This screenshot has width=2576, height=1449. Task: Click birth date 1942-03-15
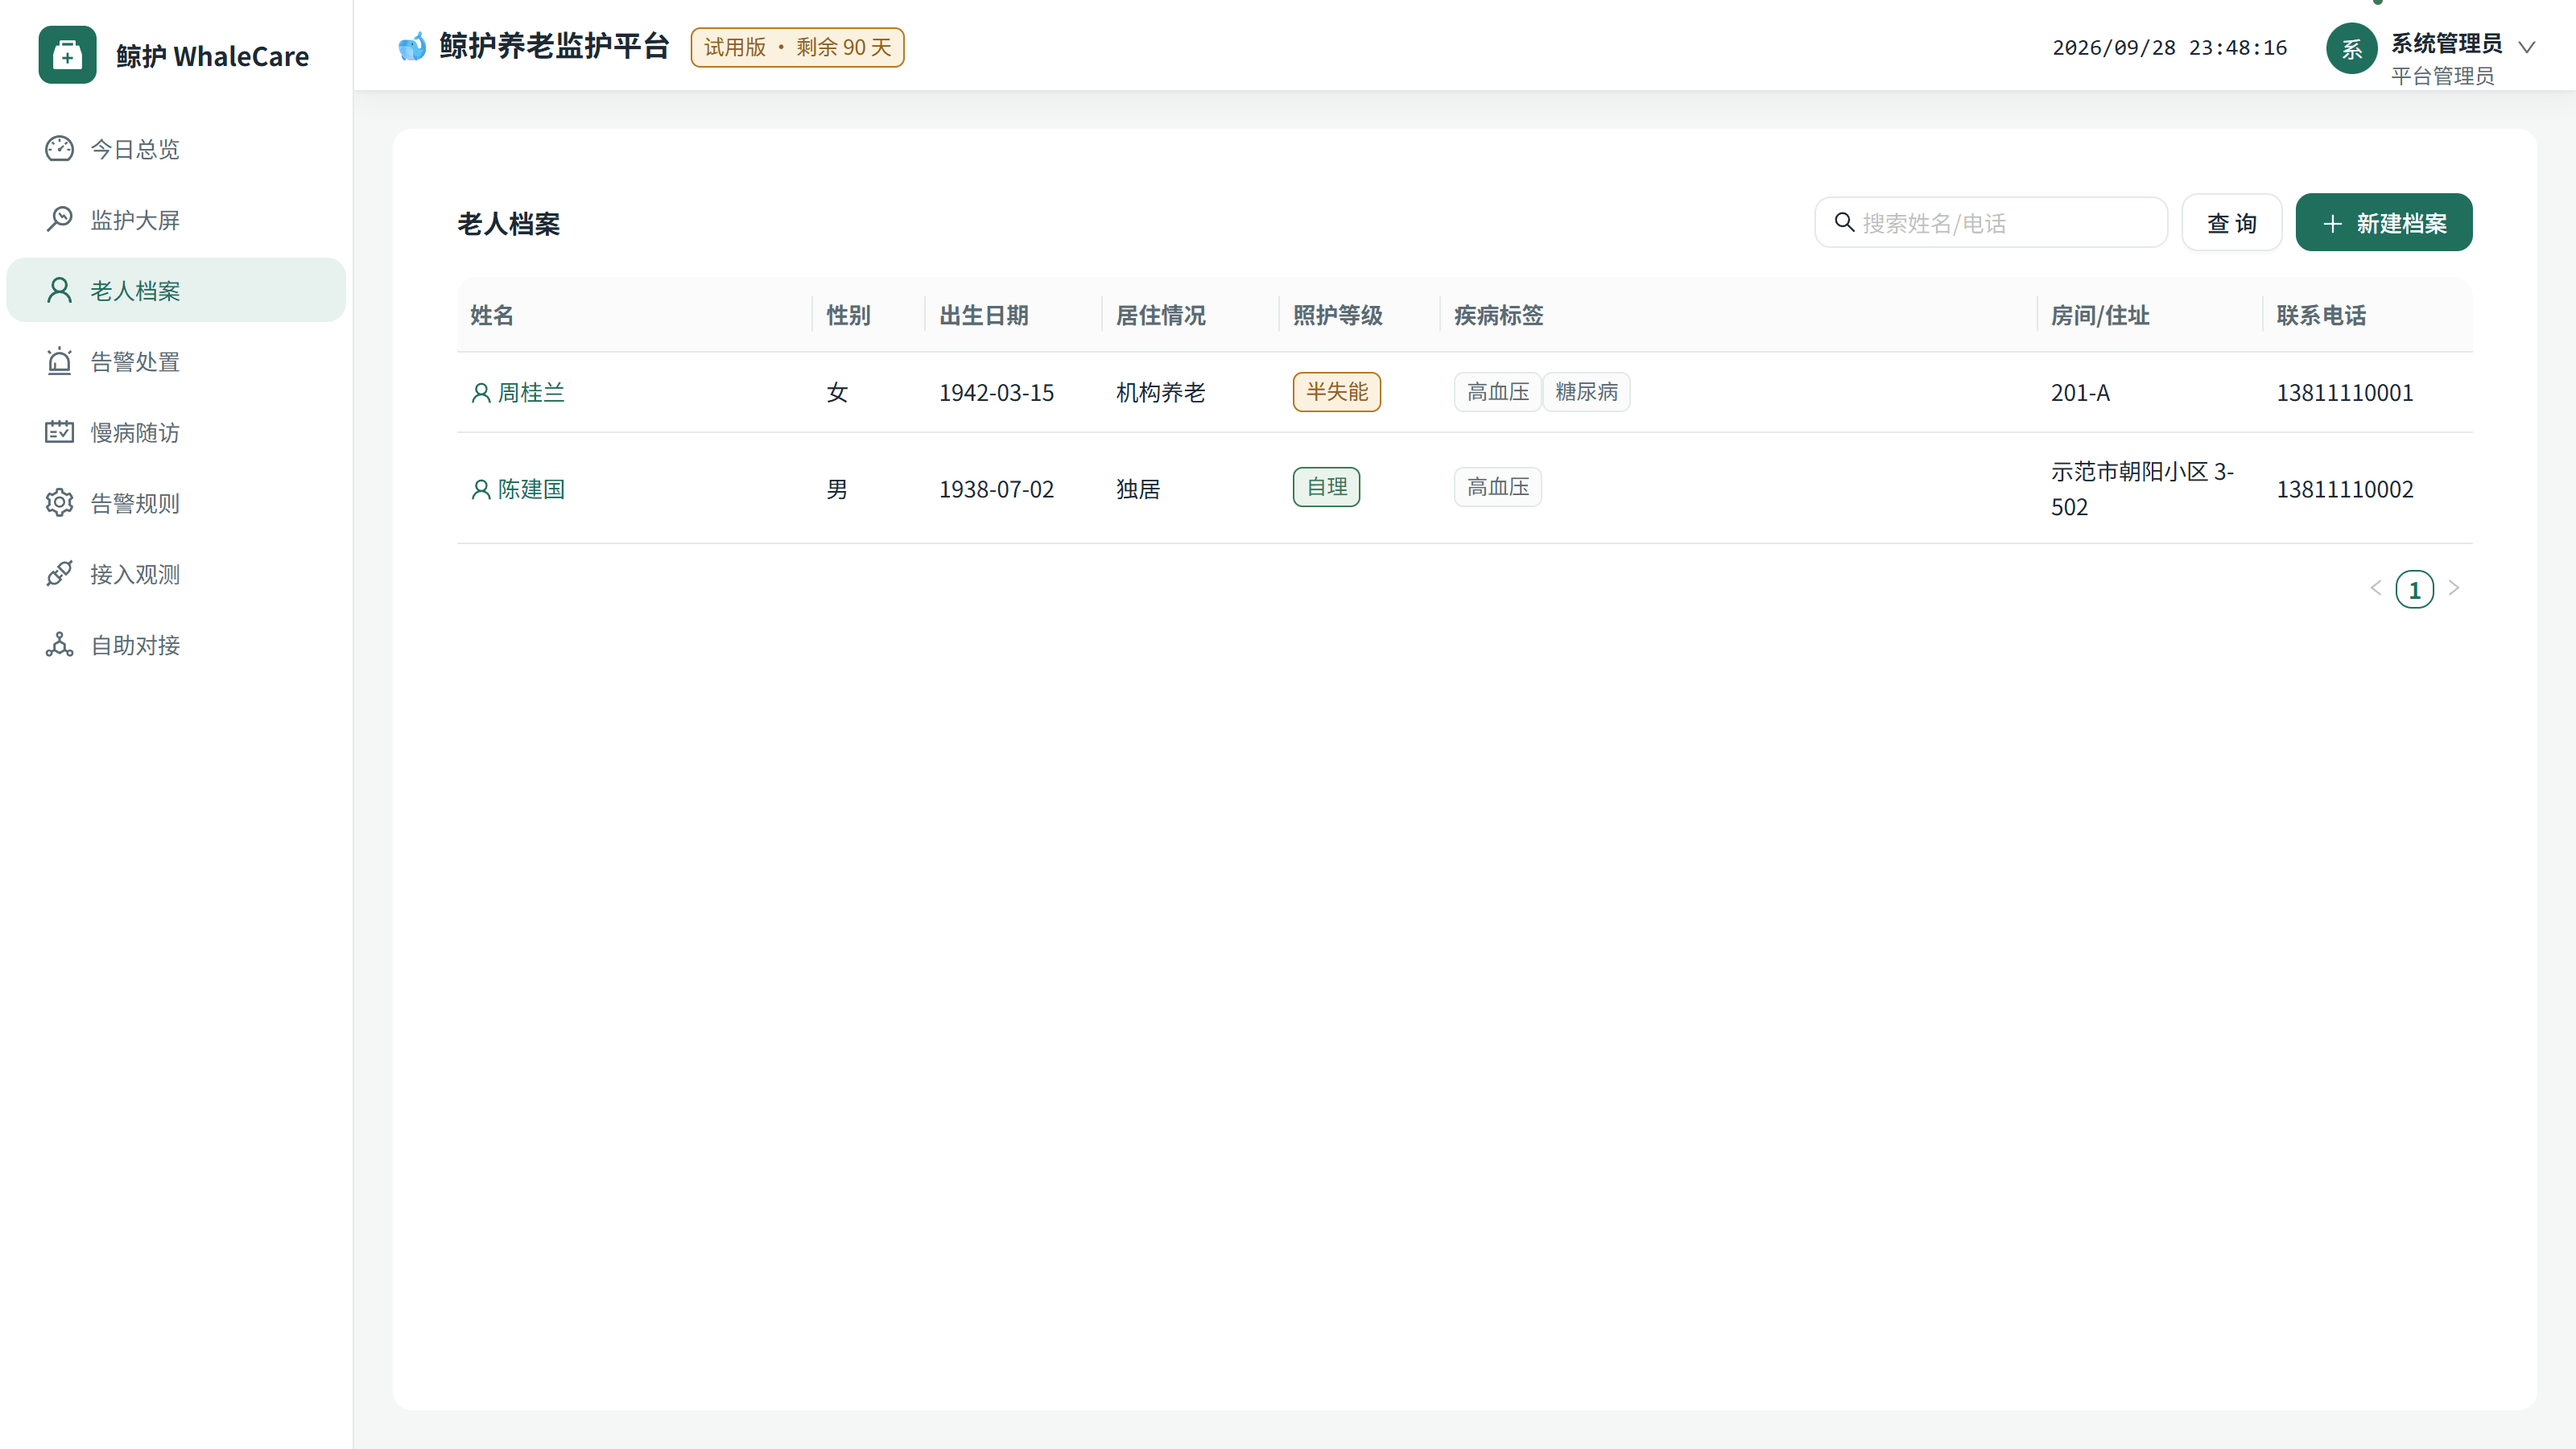[x=996, y=393]
